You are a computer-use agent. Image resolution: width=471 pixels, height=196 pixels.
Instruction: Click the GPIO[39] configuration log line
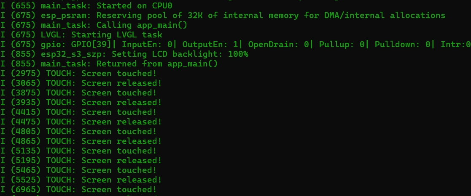click(235, 44)
